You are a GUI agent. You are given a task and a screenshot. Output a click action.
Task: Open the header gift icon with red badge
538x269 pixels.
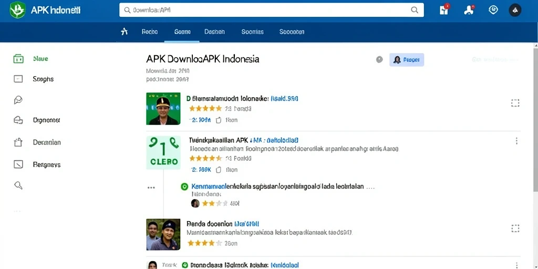444,9
